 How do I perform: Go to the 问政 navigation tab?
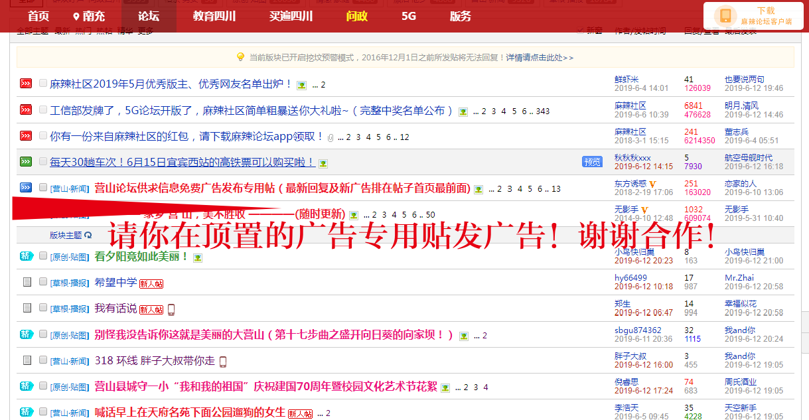(x=357, y=17)
